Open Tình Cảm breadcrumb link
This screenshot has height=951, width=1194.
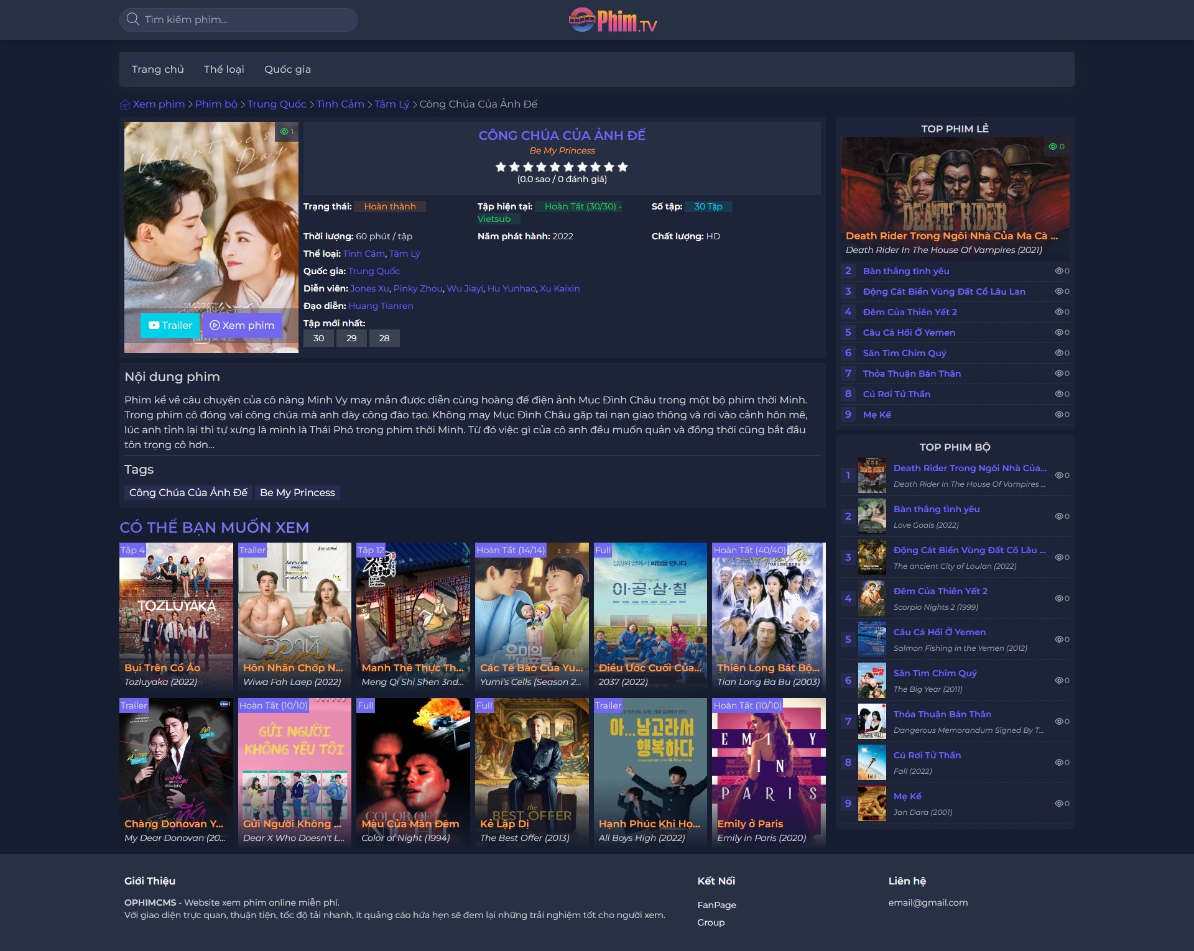click(340, 104)
